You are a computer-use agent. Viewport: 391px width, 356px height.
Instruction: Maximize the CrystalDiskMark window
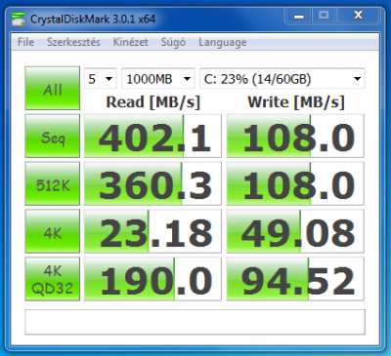(x=324, y=16)
